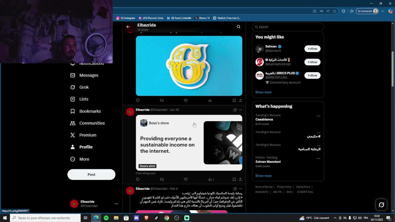Open Spotify from the taskbar
The height and width of the screenshot is (222, 395).
106,218
